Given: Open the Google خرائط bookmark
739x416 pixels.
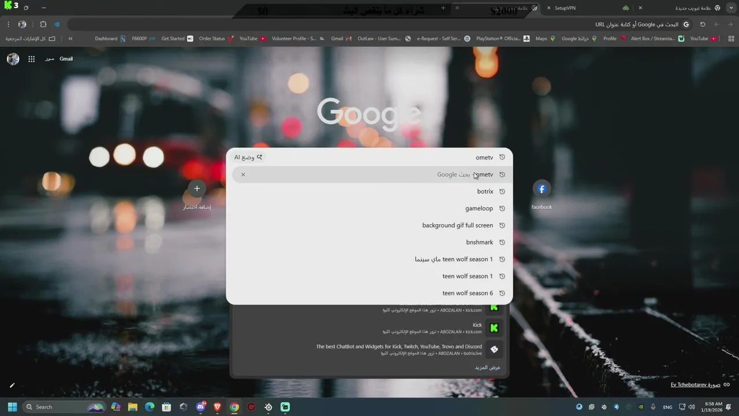Looking at the screenshot, I should pyautogui.click(x=579, y=39).
